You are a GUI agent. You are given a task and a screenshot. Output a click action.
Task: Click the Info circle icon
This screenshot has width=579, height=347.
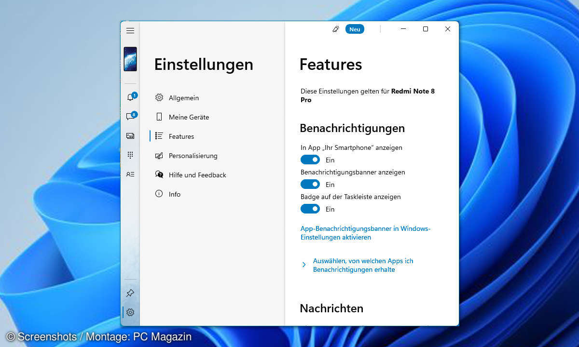click(159, 194)
